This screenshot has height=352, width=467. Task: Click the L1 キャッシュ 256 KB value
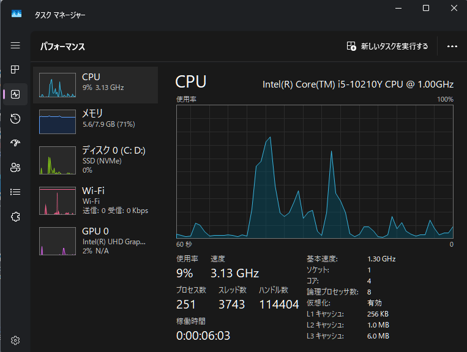(x=378, y=314)
